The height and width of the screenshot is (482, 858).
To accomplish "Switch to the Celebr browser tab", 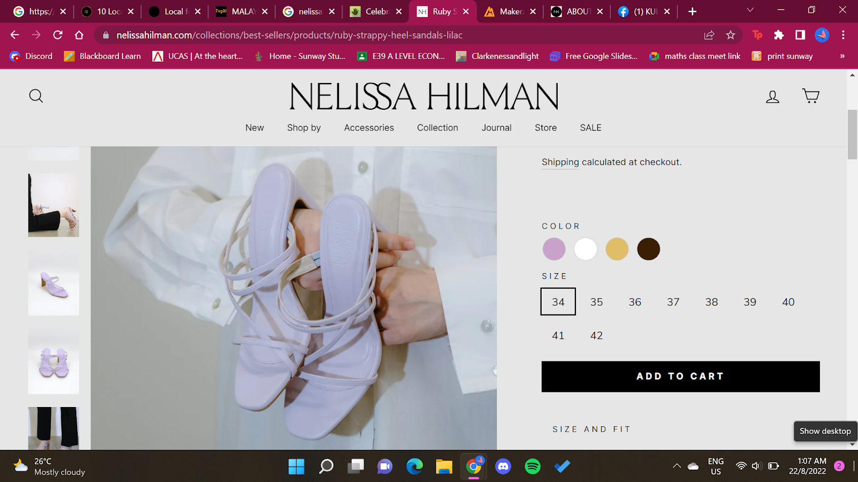I will 375,11.
